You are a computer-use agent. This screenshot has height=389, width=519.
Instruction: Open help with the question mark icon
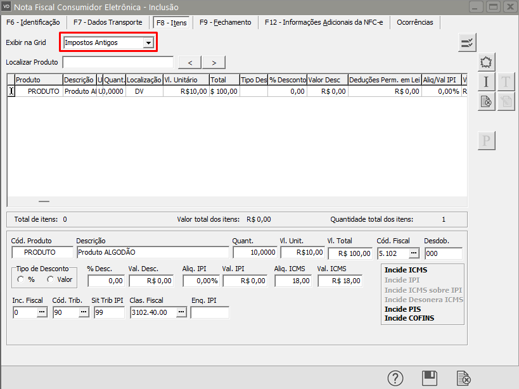(x=395, y=378)
